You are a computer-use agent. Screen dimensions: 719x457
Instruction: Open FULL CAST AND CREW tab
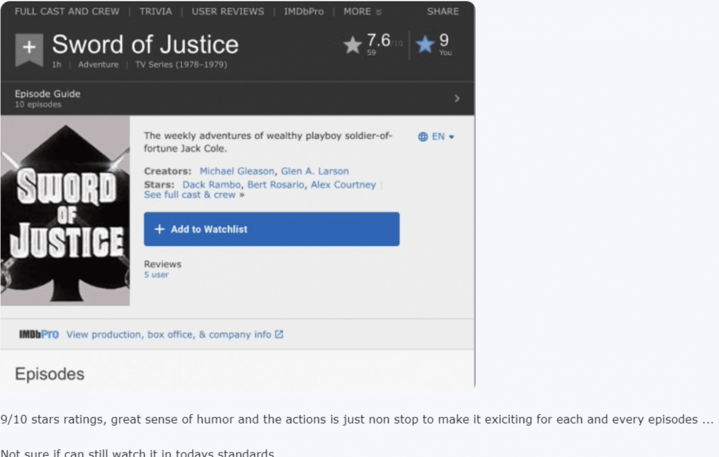point(67,12)
